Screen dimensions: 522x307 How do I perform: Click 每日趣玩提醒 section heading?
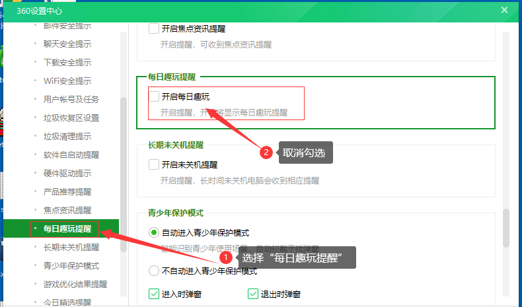pyautogui.click(x=172, y=77)
